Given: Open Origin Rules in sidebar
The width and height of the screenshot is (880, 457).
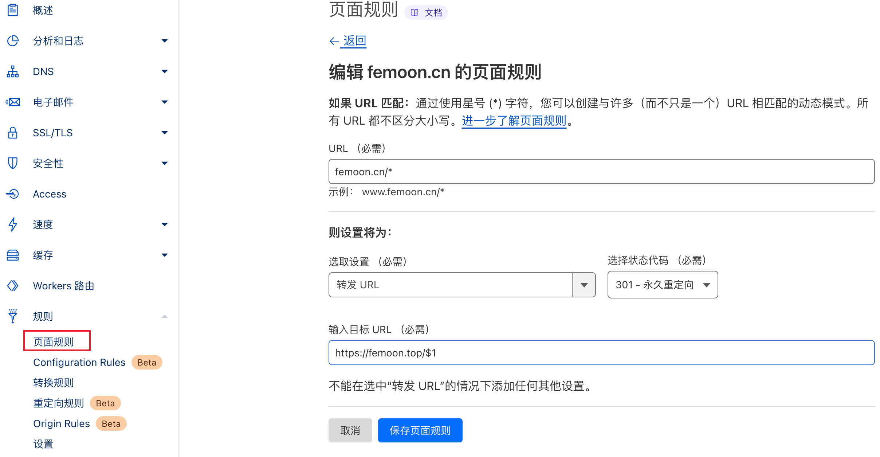Looking at the screenshot, I should click(62, 423).
